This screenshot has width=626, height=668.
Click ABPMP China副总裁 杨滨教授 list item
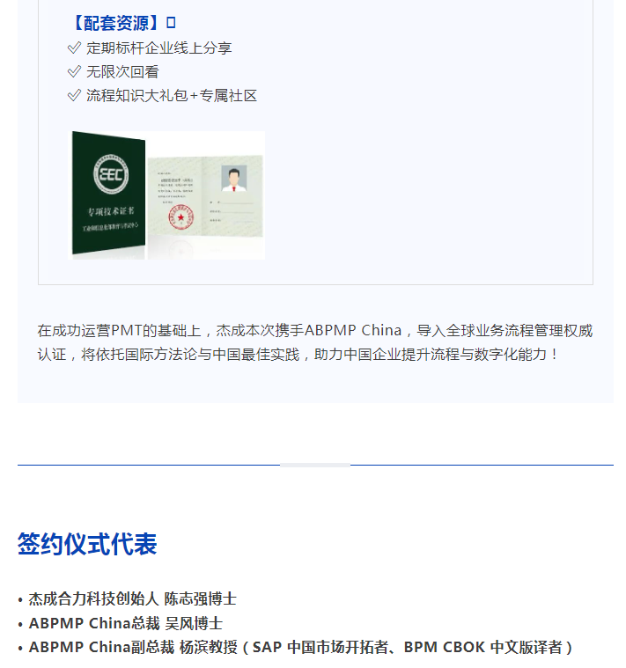301,647
